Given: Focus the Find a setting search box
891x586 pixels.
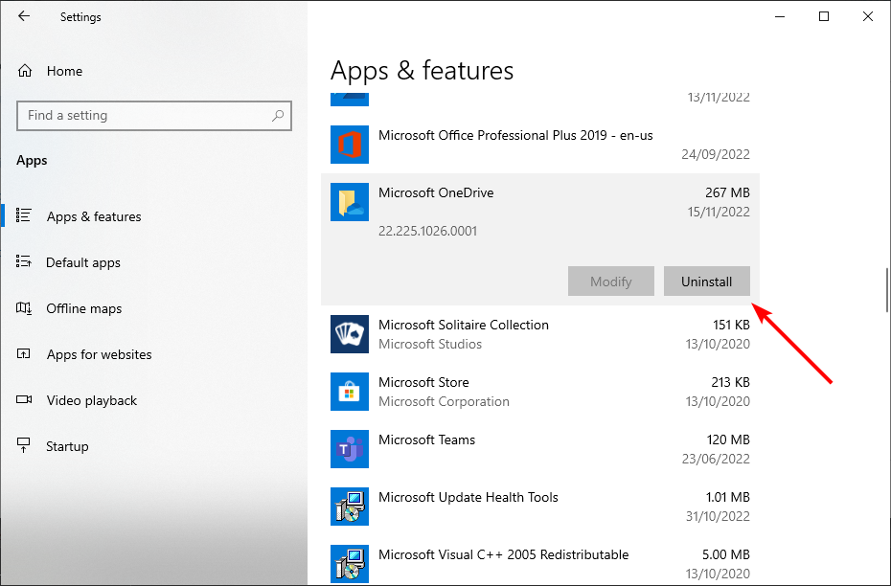Looking at the screenshot, I should [154, 116].
